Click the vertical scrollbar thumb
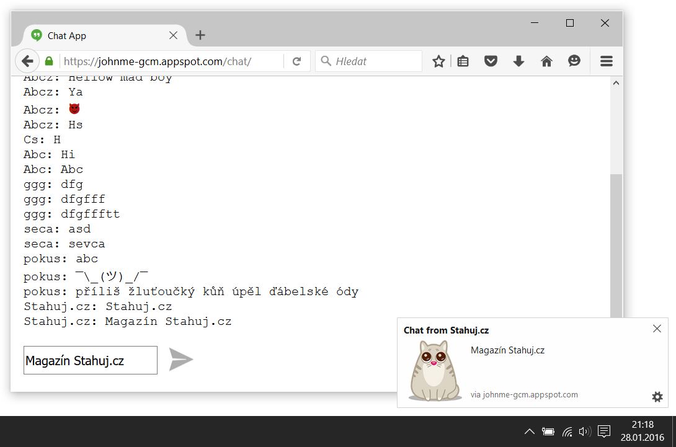Screen dimensions: 676x447 click(616, 246)
